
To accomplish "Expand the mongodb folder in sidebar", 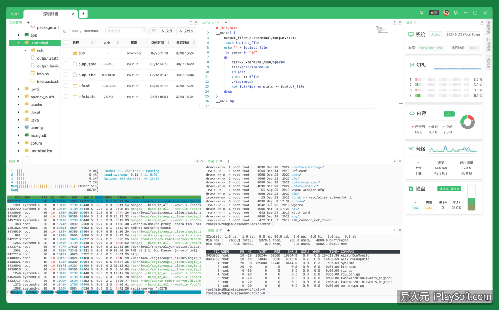I will 19,135.
